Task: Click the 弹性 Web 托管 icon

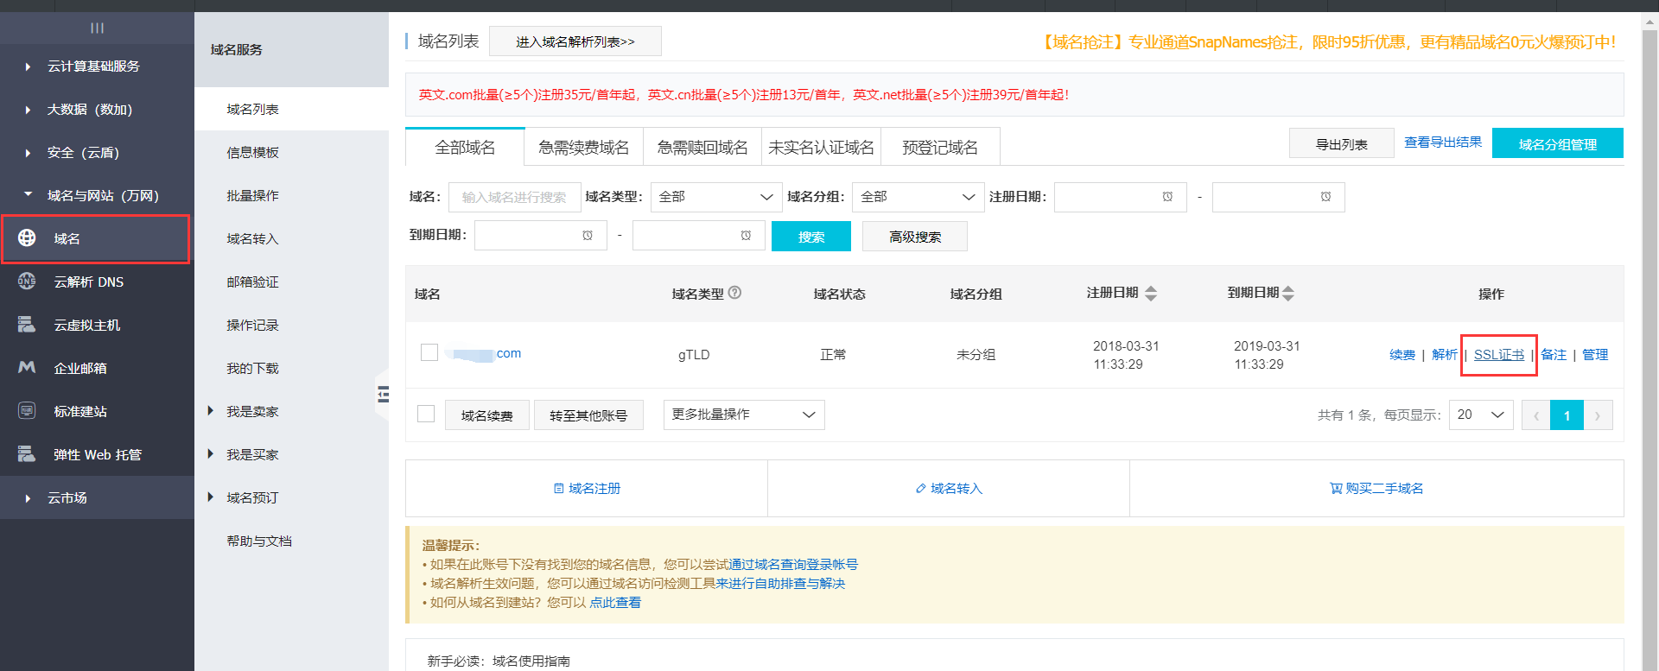Action: [27, 454]
